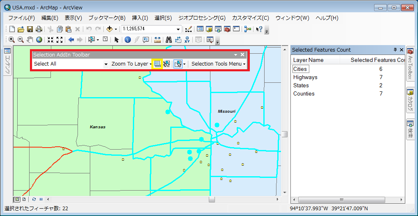
Task: Activate the Identify tool
Action: tap(128, 40)
